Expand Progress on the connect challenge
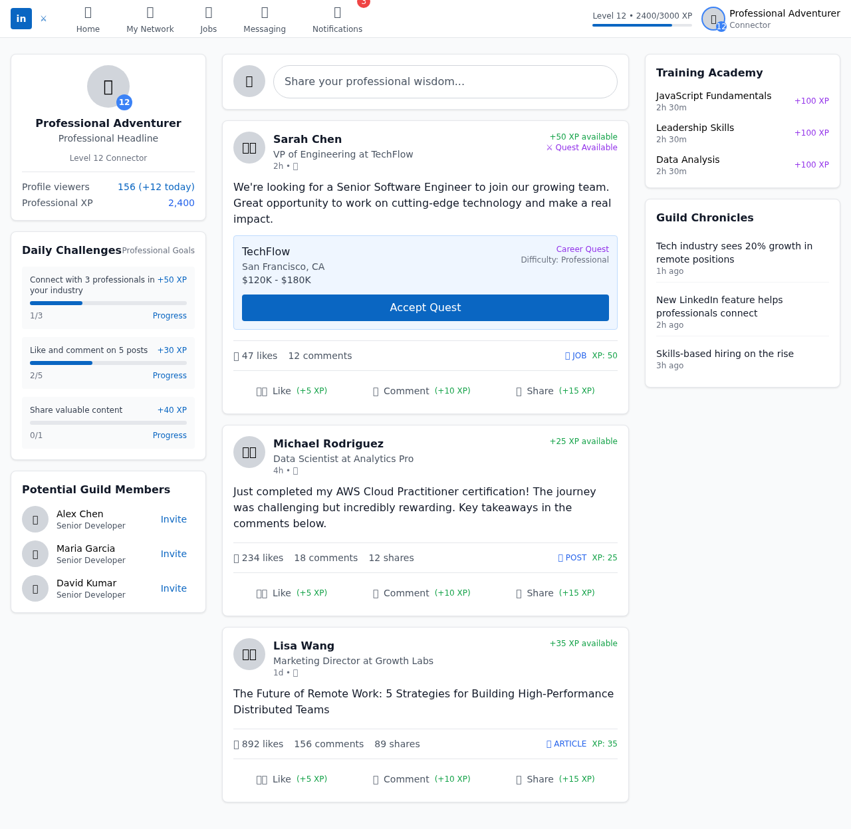Viewport: 851px width, 829px height. click(170, 316)
